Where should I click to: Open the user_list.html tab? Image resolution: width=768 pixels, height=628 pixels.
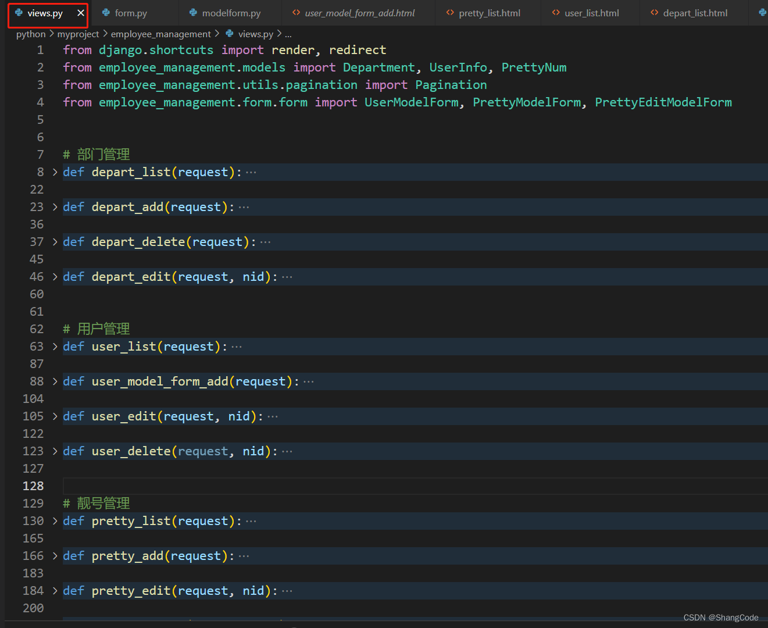tap(591, 13)
